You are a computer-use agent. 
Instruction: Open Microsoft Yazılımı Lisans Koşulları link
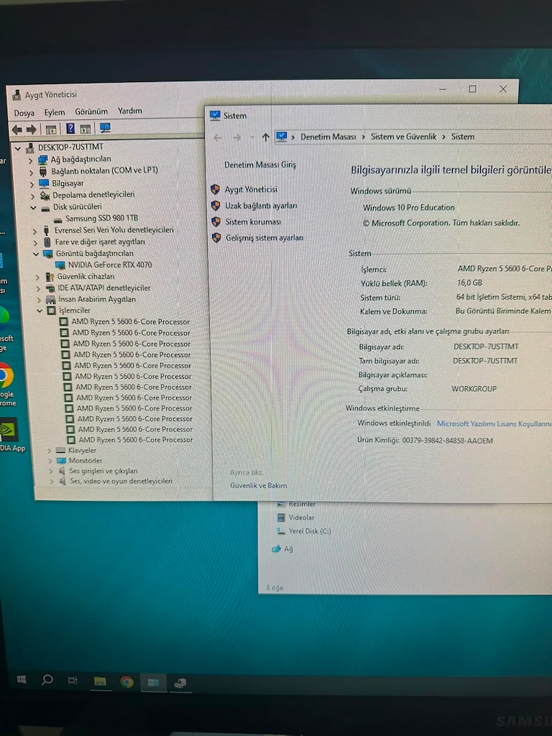tap(494, 423)
